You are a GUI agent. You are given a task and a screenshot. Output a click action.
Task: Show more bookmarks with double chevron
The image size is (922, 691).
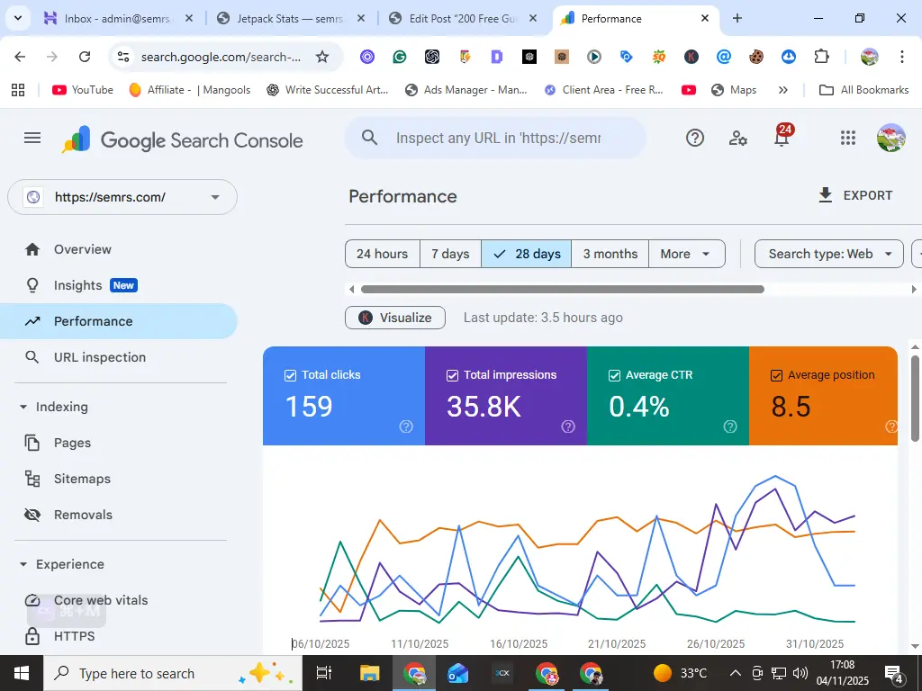point(782,90)
